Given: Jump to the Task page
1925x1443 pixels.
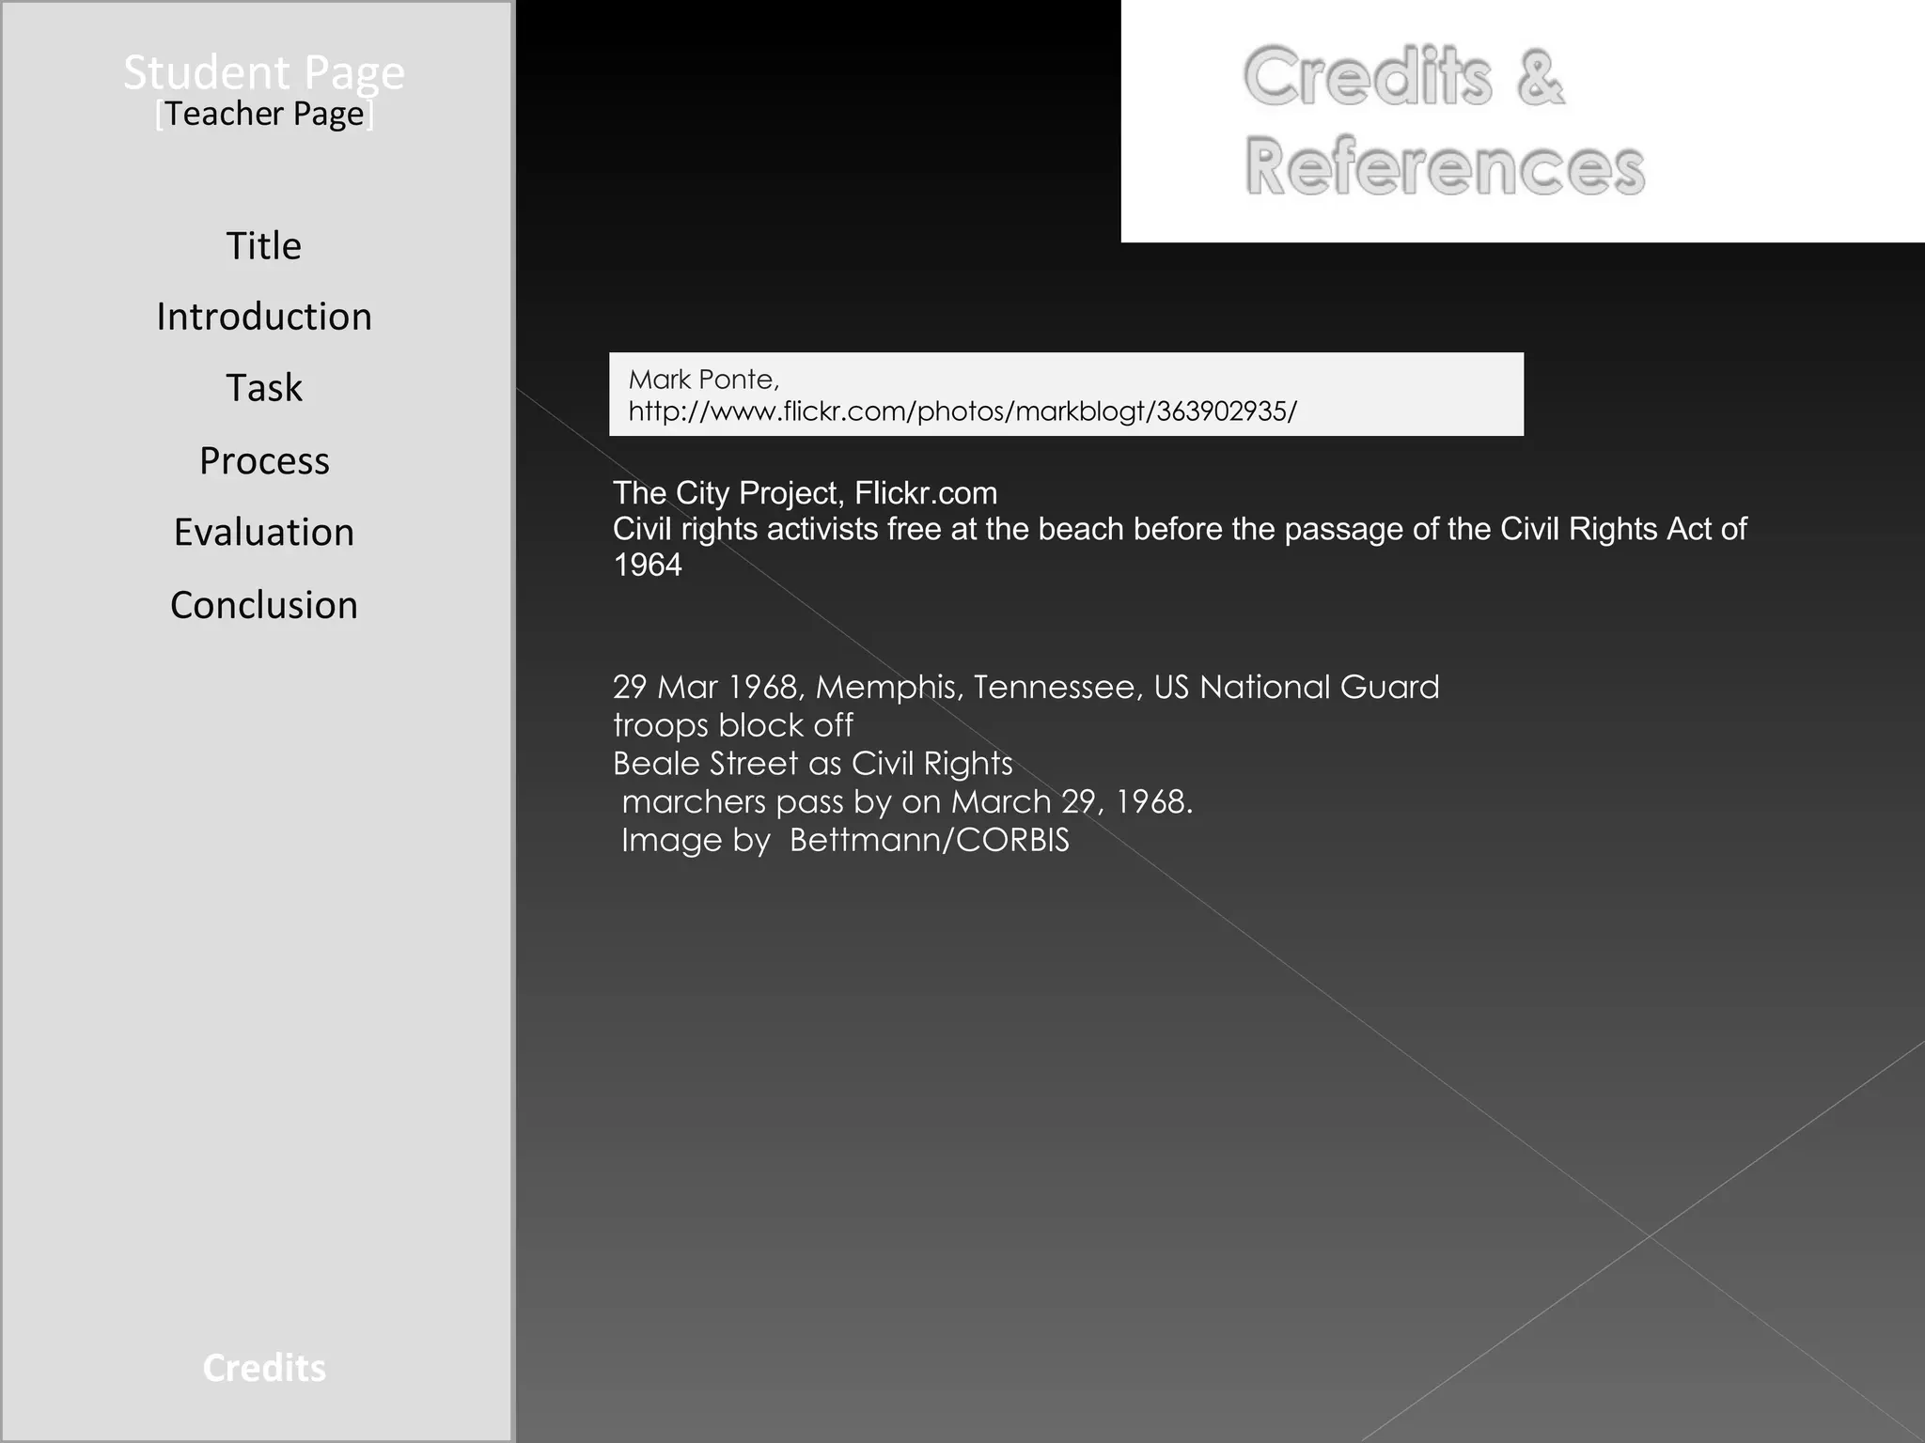Looking at the screenshot, I should 263,388.
